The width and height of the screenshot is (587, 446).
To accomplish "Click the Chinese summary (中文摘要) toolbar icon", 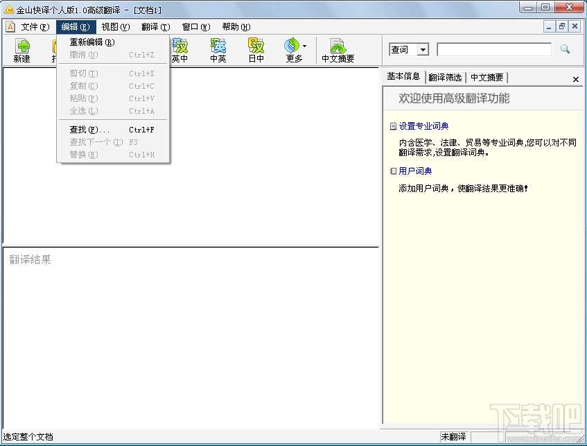I will [x=338, y=50].
